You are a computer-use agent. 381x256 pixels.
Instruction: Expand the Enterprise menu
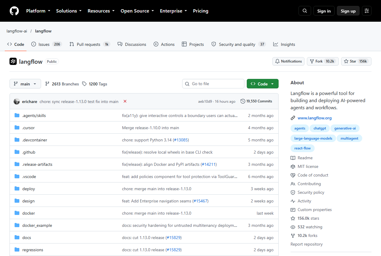coord(174,11)
